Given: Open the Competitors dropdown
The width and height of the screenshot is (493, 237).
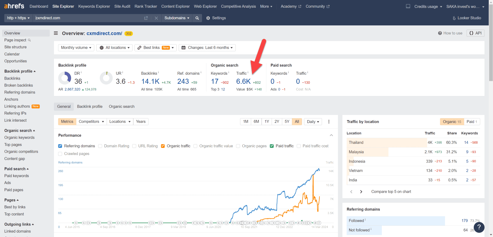Looking at the screenshot, I should coord(91,122).
